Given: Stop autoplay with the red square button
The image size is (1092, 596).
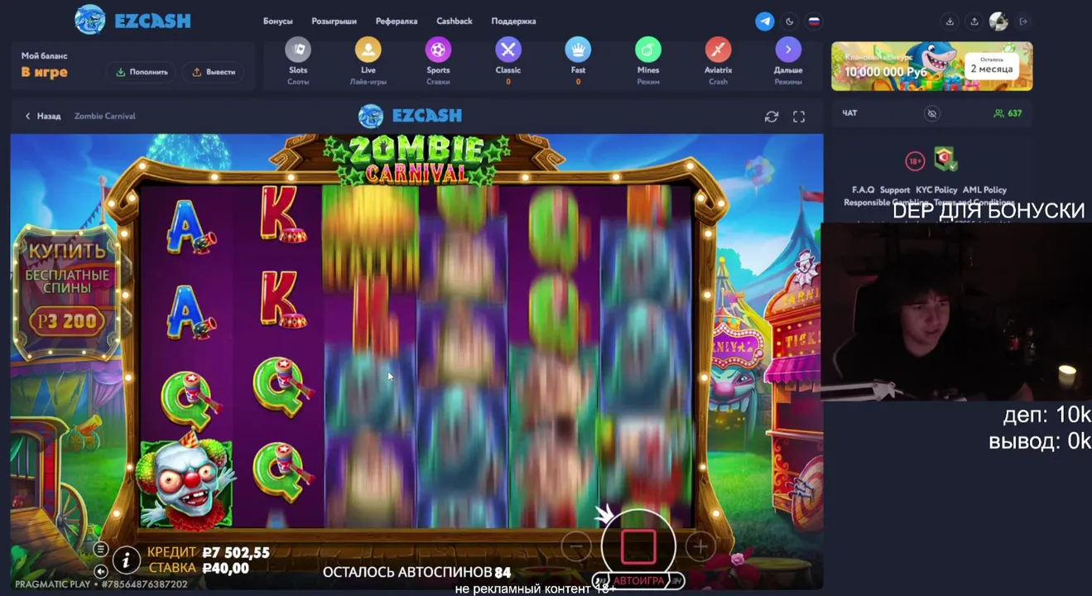Looking at the screenshot, I should pyautogui.click(x=638, y=547).
